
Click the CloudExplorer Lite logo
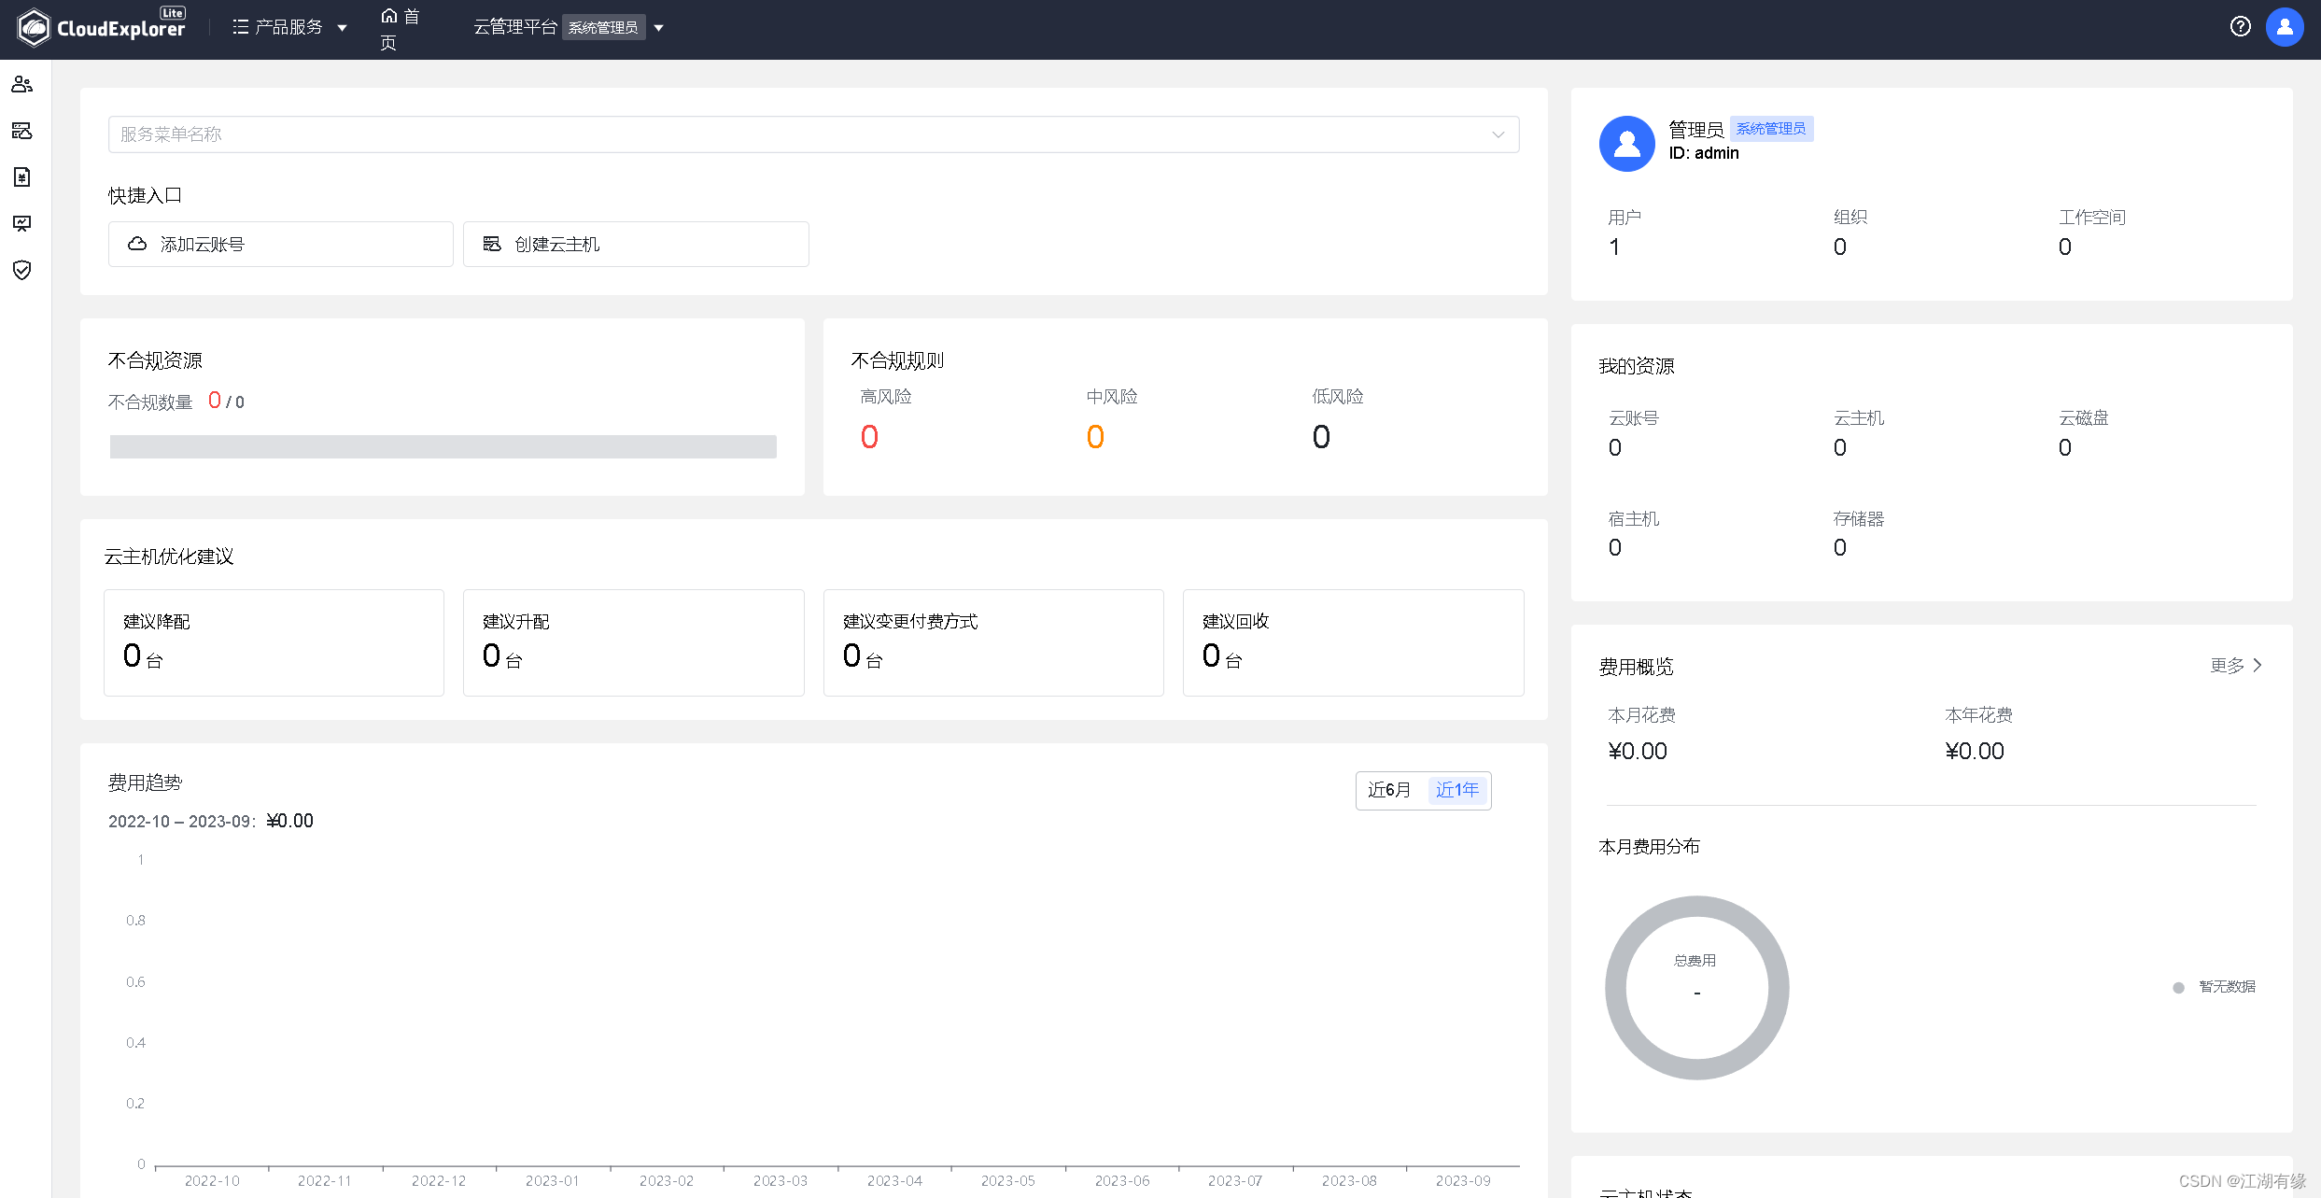[101, 27]
